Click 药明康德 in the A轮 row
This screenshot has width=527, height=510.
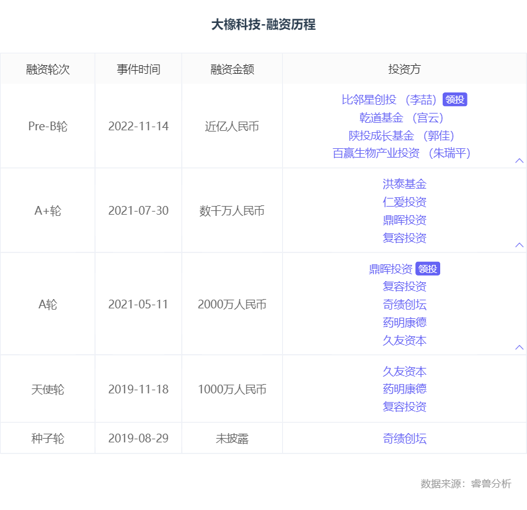click(404, 323)
